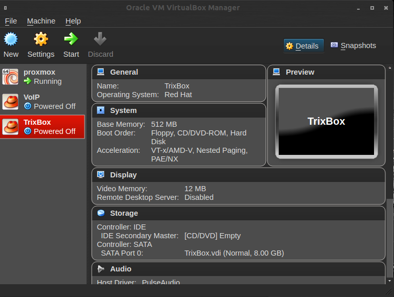Screen dimensions: 394x297
Task: Click the Details gear icon
Action: (289, 46)
